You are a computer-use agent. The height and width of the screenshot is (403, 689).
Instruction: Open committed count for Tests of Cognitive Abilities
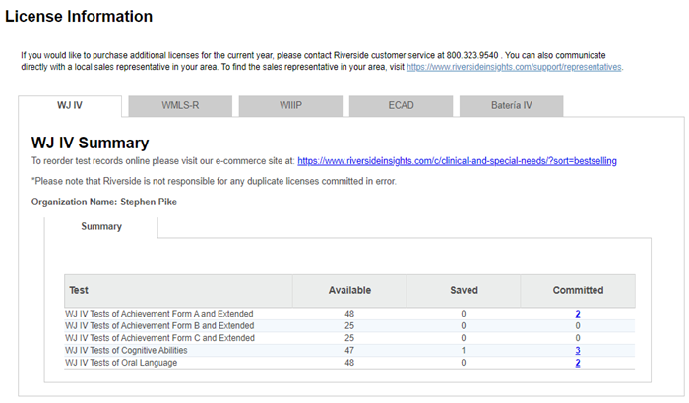pos(578,350)
